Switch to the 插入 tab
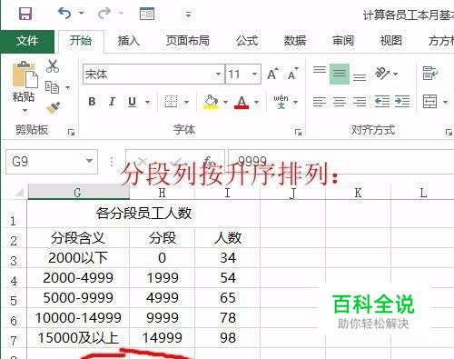454x359 pixels. tap(129, 41)
